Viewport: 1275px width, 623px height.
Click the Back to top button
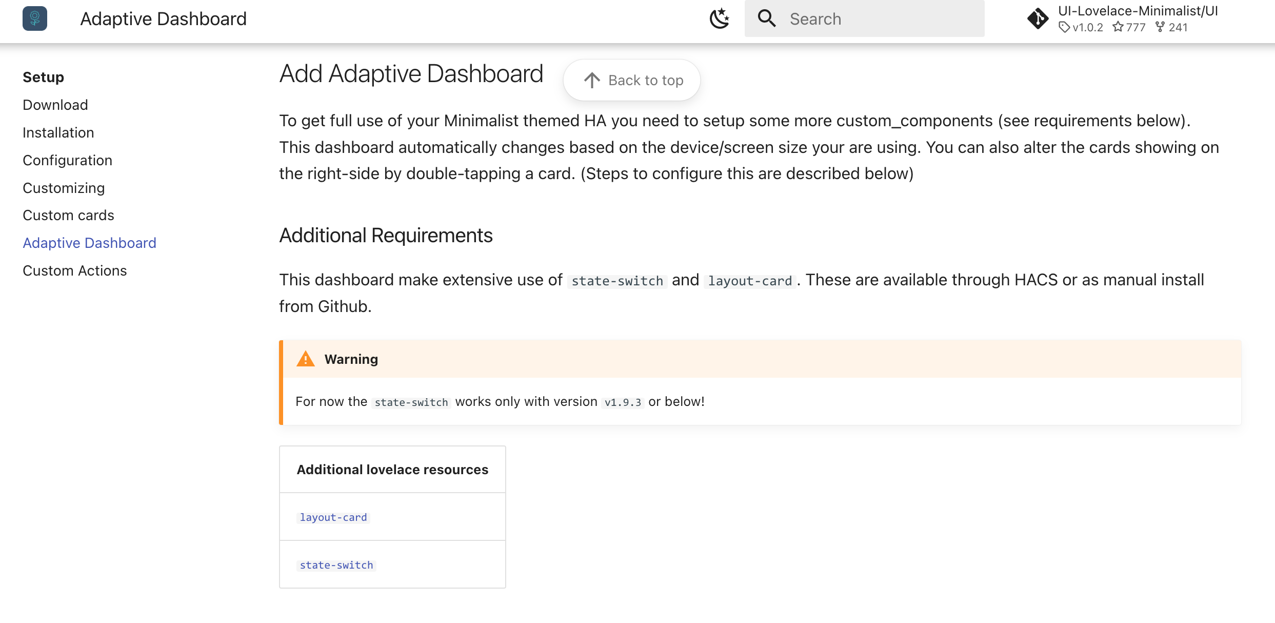point(631,80)
